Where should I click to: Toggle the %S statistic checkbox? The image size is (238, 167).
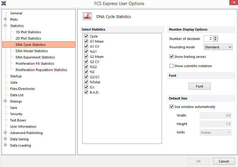[86, 72]
